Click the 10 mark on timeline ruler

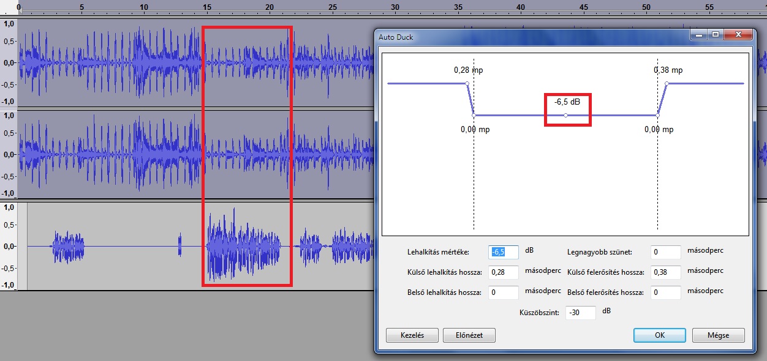[143, 7]
